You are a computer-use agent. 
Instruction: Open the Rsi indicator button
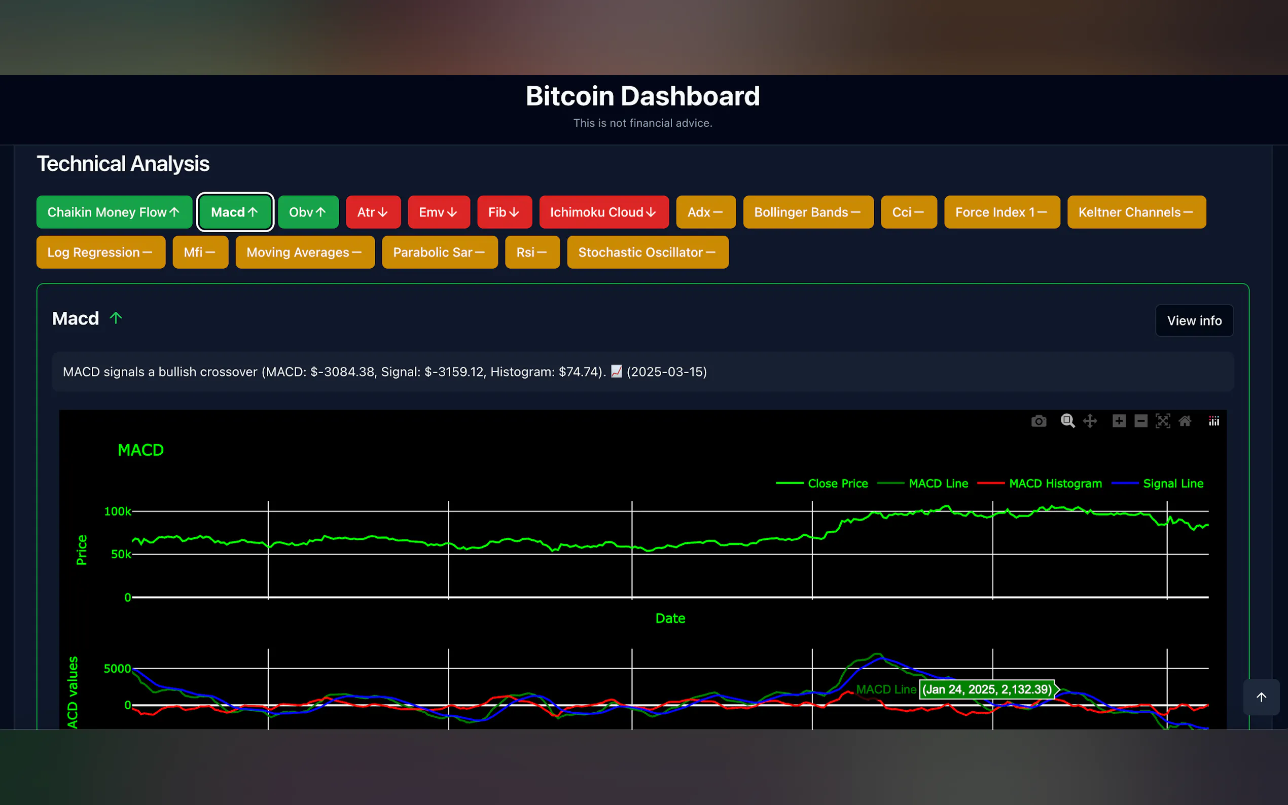[532, 252]
